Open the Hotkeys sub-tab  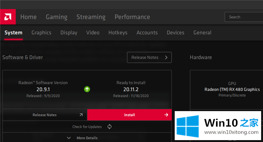pos(118,33)
